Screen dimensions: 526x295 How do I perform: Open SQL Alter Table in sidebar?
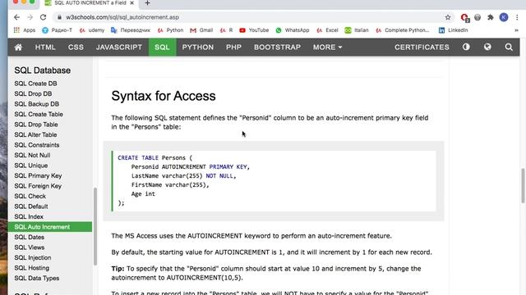pyautogui.click(x=35, y=134)
